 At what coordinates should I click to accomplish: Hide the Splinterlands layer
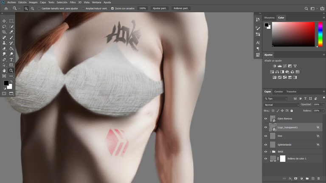point(265,144)
